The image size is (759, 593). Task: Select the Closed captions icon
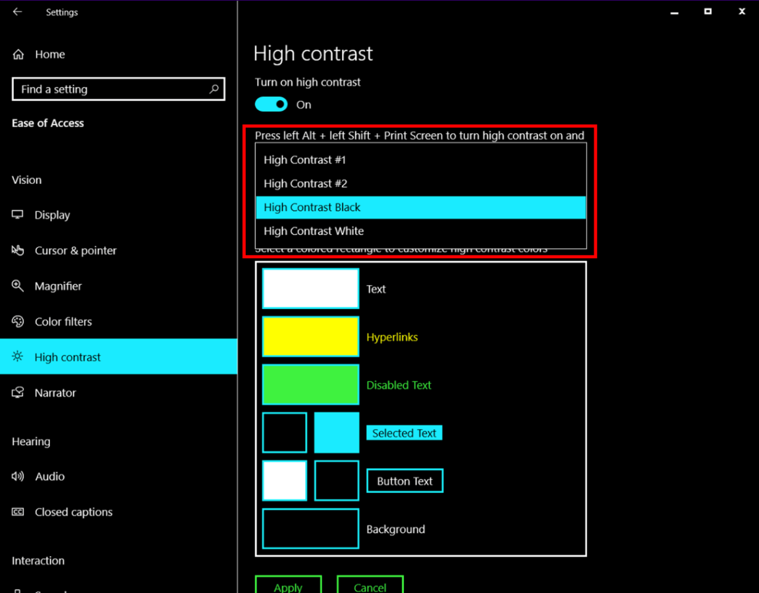[18, 512]
